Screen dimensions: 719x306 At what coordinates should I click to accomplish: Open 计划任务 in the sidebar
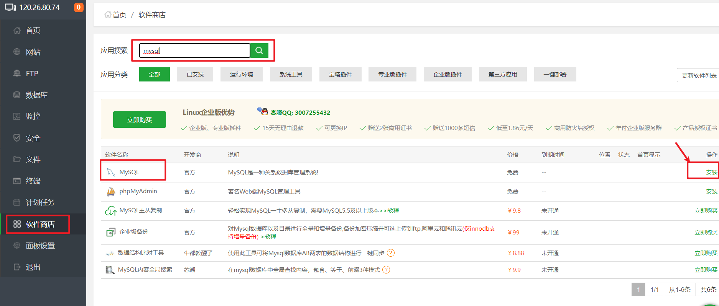tap(43, 202)
